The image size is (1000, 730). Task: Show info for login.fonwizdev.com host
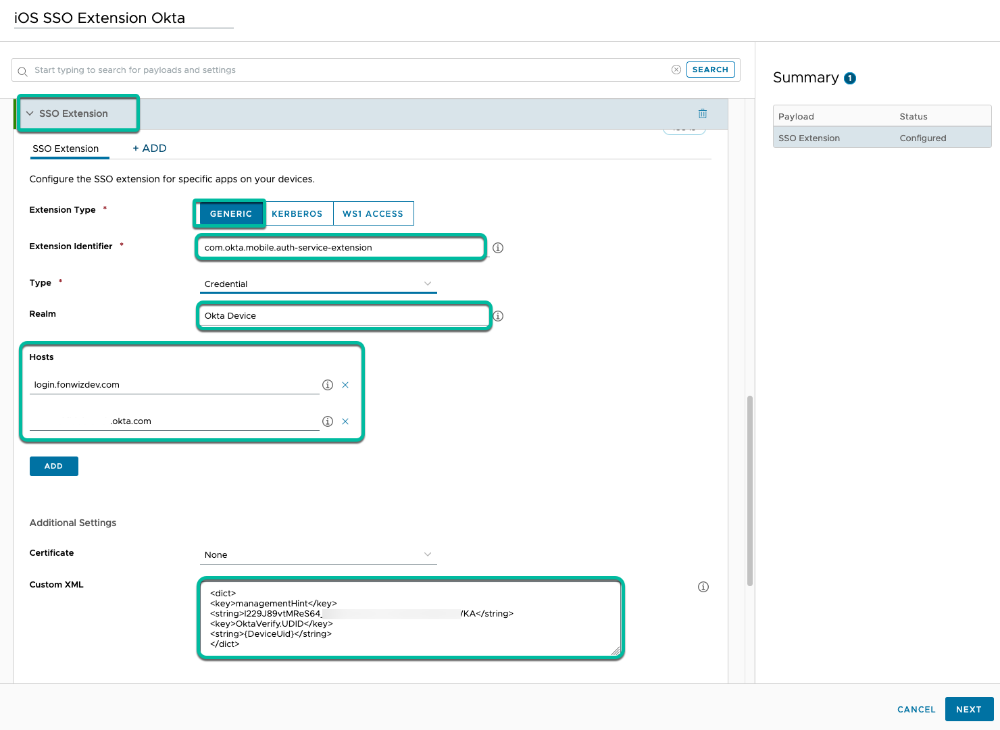[x=328, y=385]
